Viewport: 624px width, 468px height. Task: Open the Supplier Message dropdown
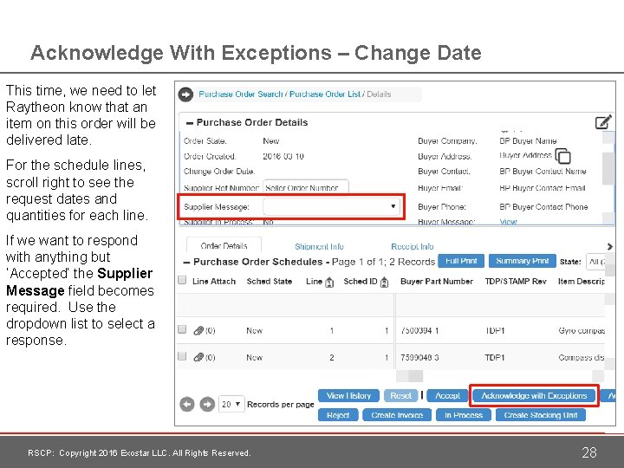[x=331, y=207]
